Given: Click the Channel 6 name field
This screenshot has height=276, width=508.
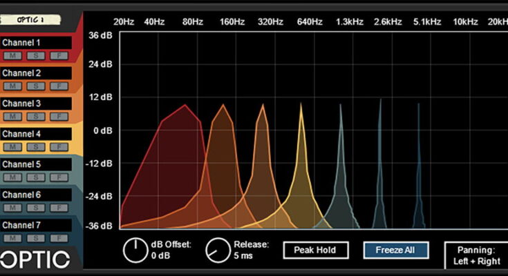Looking at the screenshot, I should click(36, 195).
